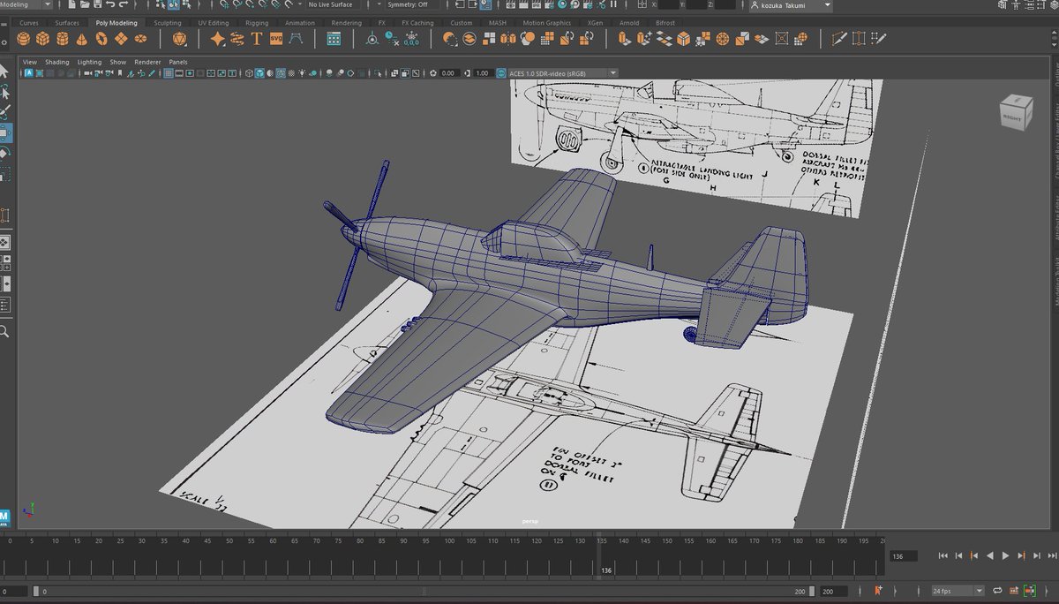Image resolution: width=1059 pixels, height=604 pixels.
Task: Switch to the Sculpting shelf tab
Action: point(168,23)
